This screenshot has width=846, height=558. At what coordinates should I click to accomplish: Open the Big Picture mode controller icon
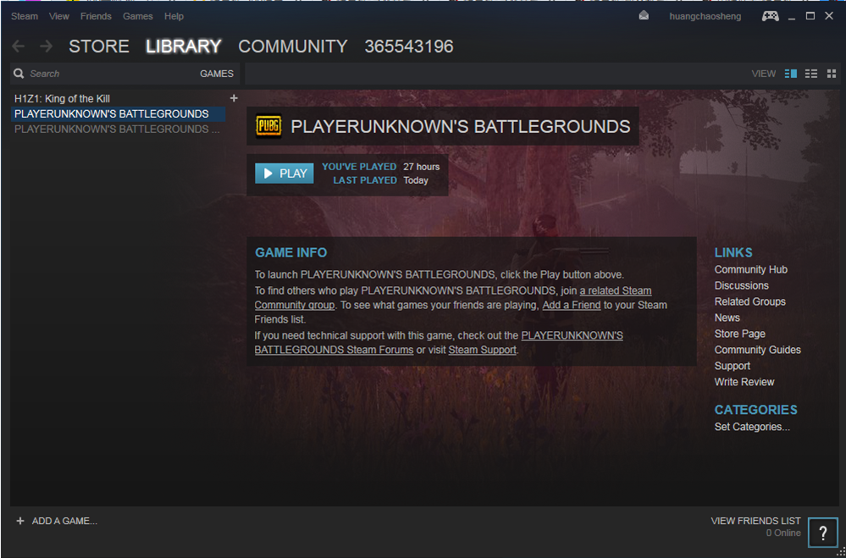pyautogui.click(x=770, y=16)
